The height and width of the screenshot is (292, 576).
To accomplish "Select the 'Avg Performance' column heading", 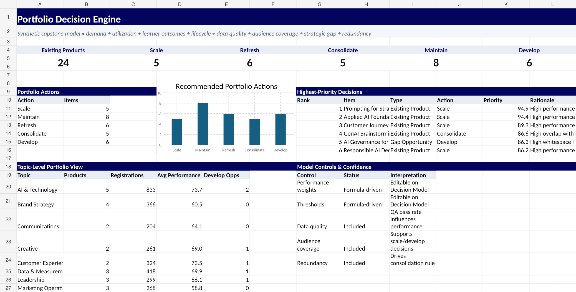I will 180,175.
